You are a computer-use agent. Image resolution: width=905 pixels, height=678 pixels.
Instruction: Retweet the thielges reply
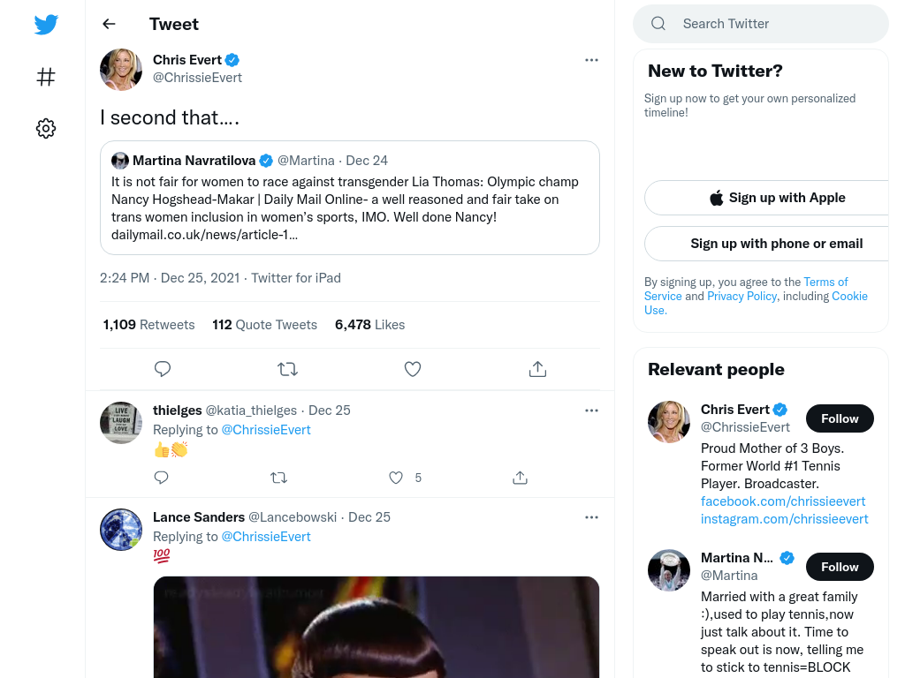click(x=278, y=478)
